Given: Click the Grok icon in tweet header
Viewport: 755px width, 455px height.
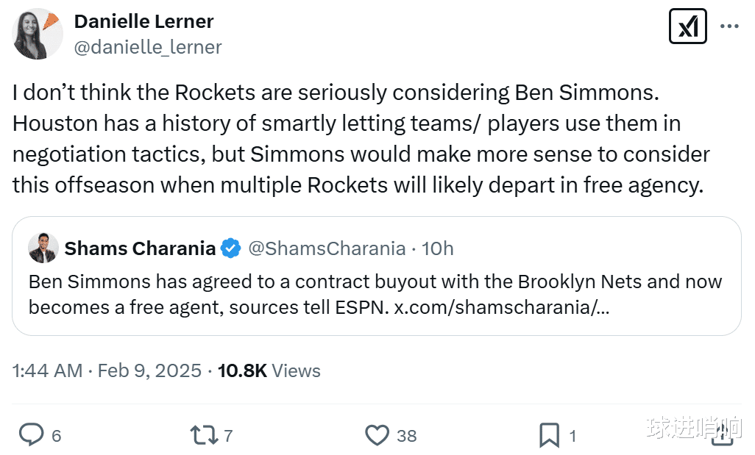Looking at the screenshot, I should [687, 27].
